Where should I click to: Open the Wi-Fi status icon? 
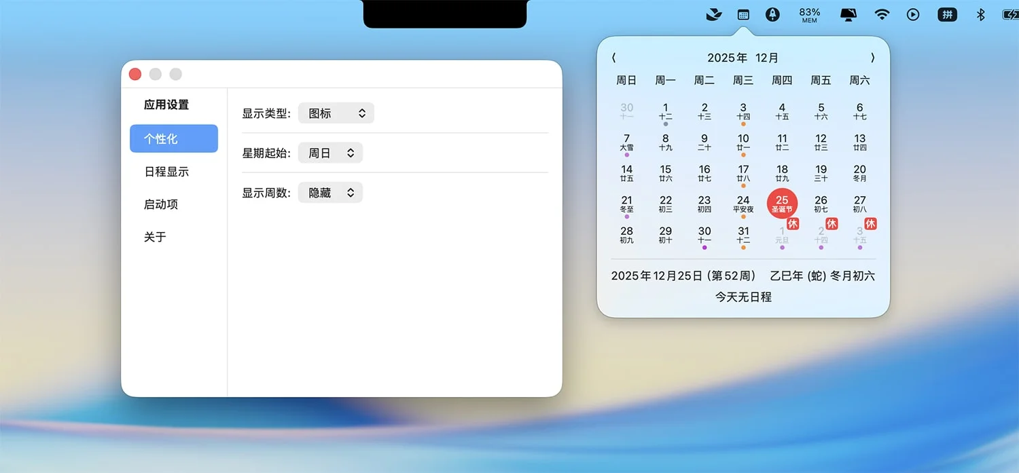coord(882,14)
